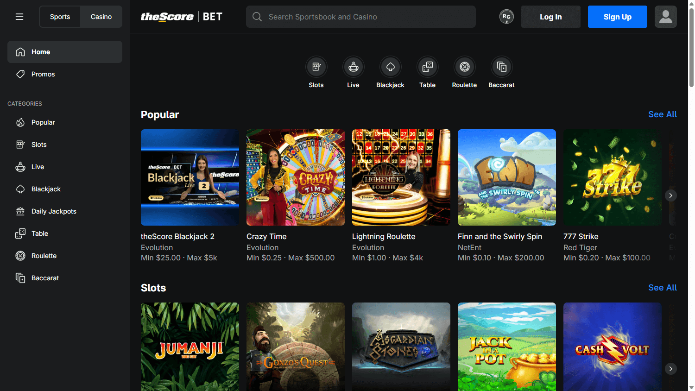
Task: Click the Sign Up button
Action: (617, 16)
